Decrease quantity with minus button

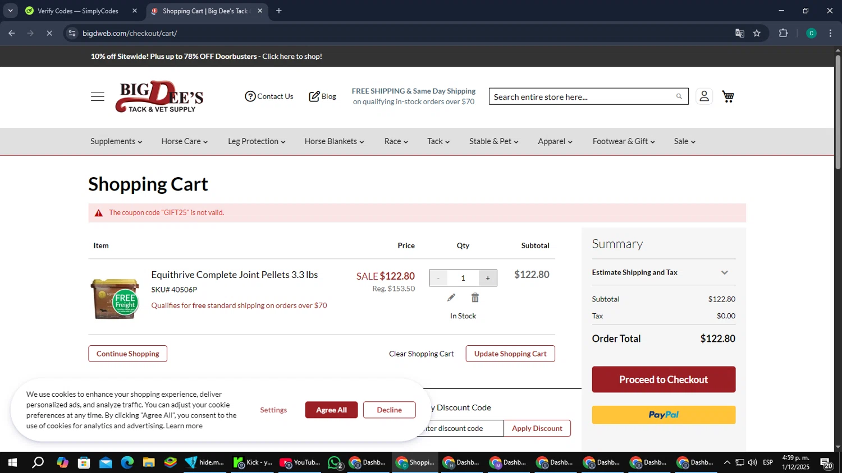438,278
